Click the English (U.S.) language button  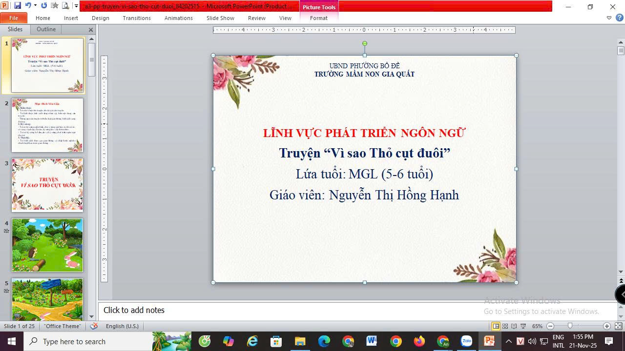122,326
